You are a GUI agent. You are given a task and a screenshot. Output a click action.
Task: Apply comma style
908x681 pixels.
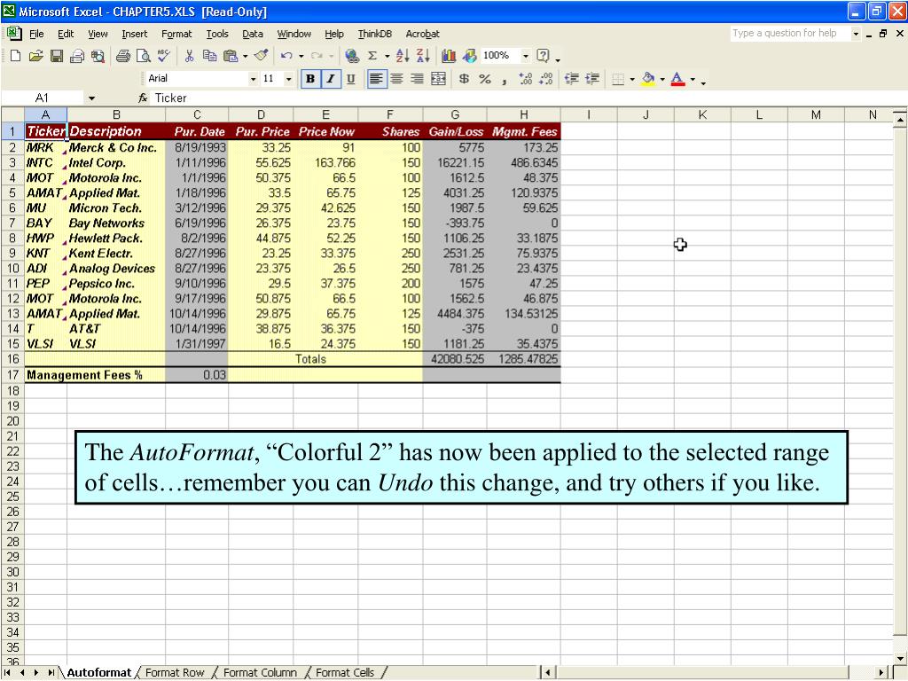pyautogui.click(x=505, y=79)
